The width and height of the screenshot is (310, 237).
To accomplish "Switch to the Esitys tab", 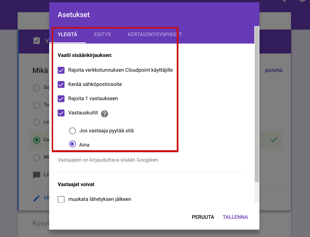I will click(103, 35).
